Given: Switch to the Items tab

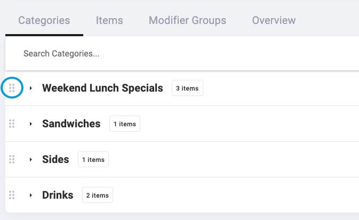Looking at the screenshot, I should (x=109, y=20).
